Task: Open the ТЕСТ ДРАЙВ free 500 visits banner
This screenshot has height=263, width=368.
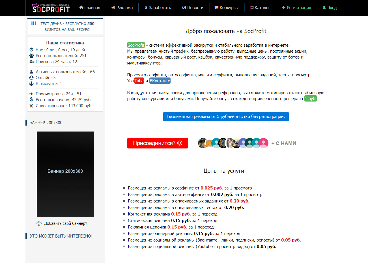Action: (x=65, y=26)
